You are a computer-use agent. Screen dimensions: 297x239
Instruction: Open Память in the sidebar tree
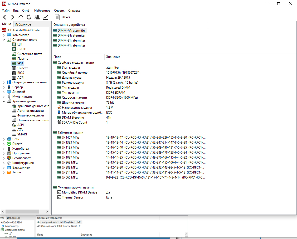click(x=23, y=59)
